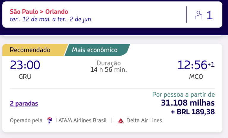Open the 2 paradas link

24,103
